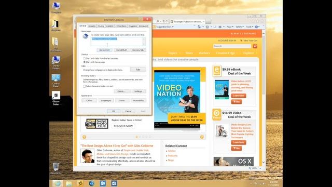Click the browser Help question mark icon
The width and height of the screenshot is (332, 187).
(256, 27)
